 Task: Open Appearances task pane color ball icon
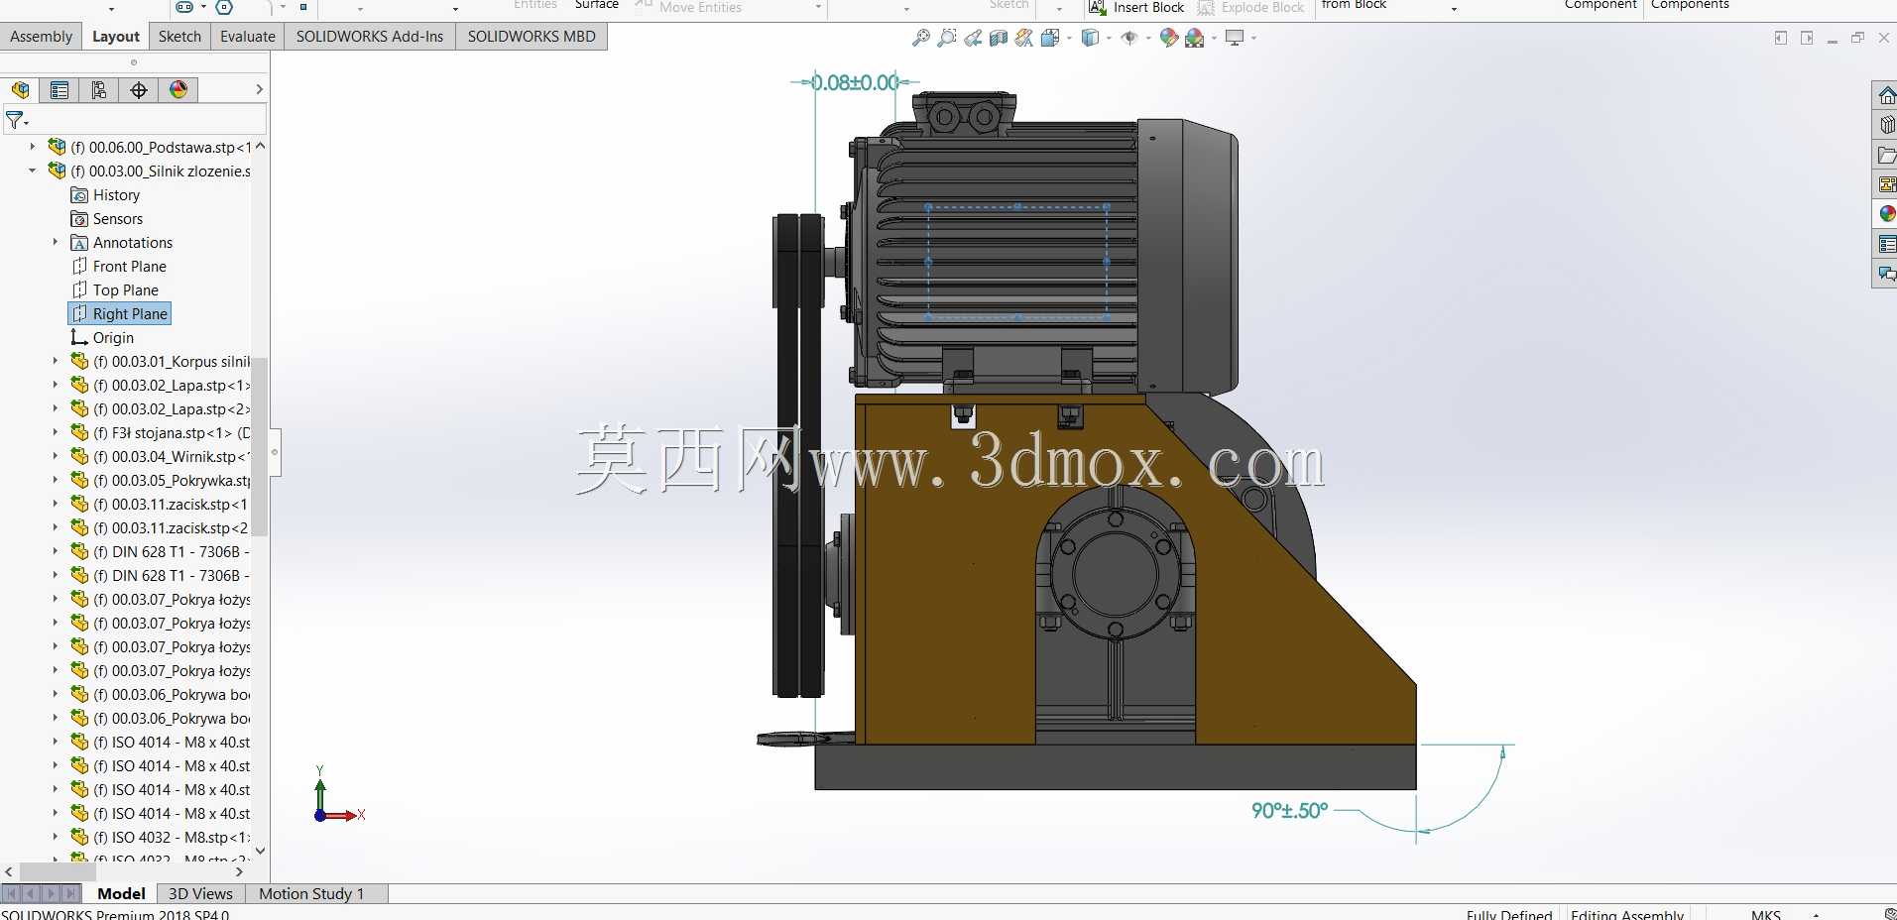click(1886, 214)
